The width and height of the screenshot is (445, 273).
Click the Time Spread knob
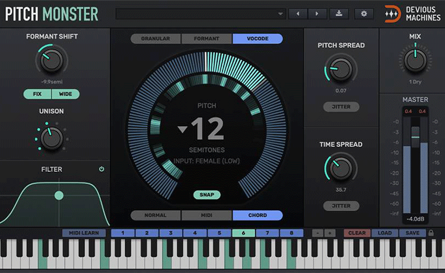click(x=341, y=168)
